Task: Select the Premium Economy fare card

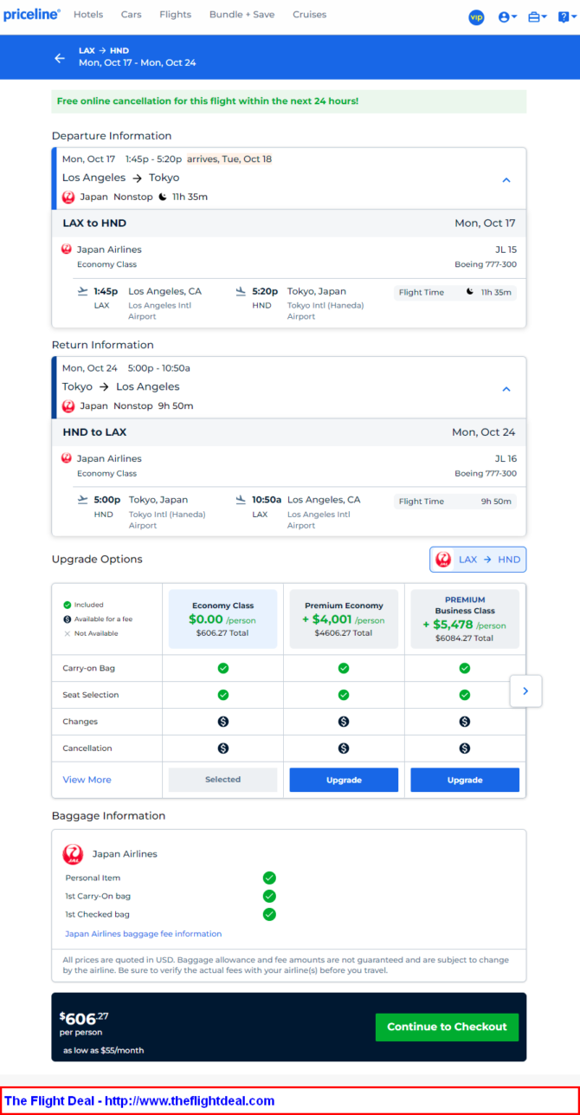Action: coord(344,619)
